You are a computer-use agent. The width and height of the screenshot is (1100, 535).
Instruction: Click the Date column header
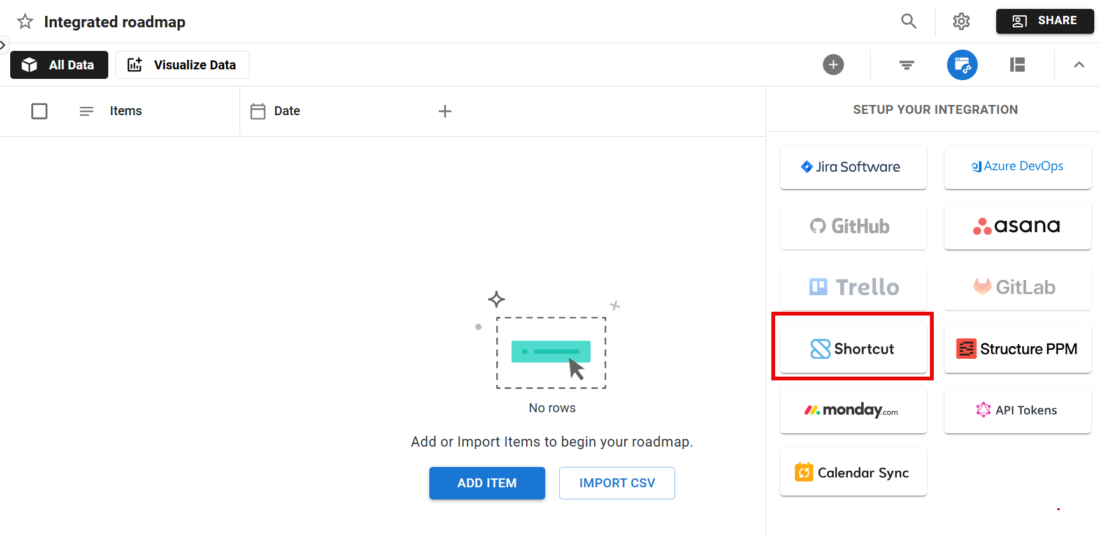[287, 111]
